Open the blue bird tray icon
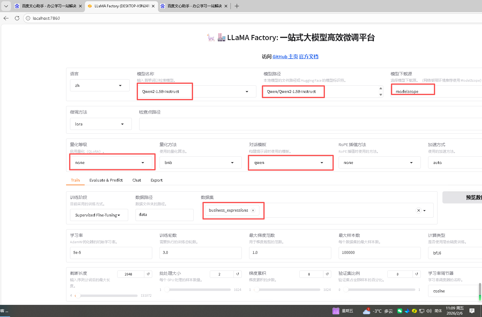The height and width of the screenshot is (317, 482). 407,311
